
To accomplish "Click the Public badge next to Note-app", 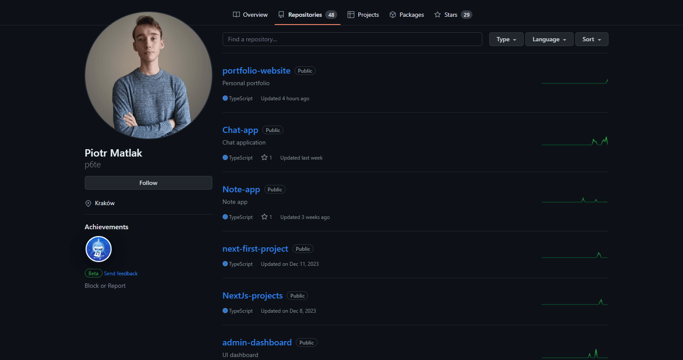I will (x=275, y=190).
